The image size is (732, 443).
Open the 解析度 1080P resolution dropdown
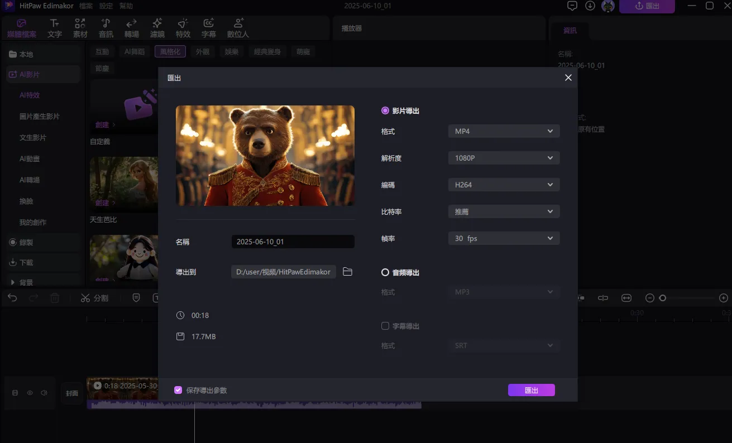coord(504,158)
